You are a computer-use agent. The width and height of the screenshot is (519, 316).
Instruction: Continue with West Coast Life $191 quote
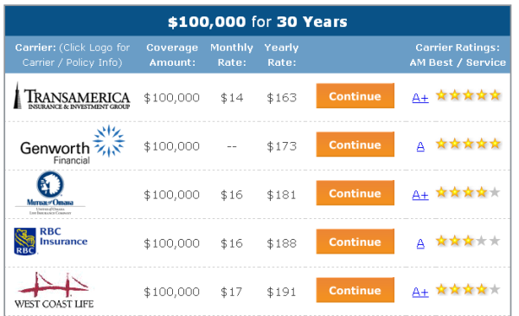tap(356, 290)
